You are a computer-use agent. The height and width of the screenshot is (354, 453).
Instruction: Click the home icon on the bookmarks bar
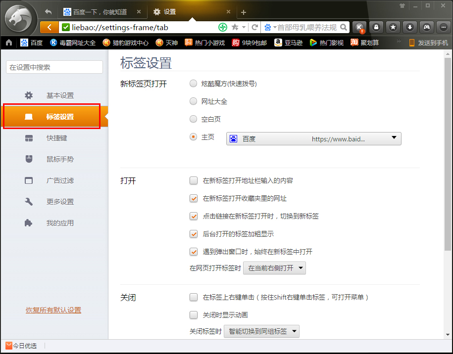click(8, 43)
